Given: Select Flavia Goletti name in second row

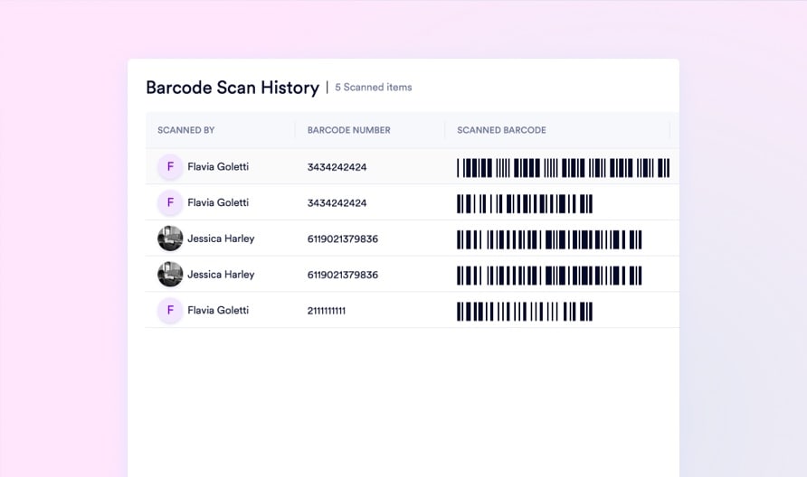Looking at the screenshot, I should point(218,202).
